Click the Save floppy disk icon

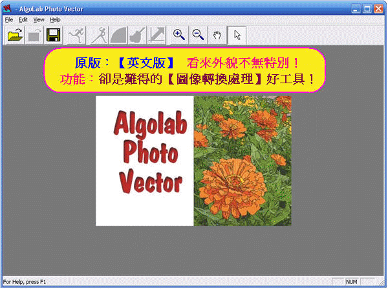point(52,35)
